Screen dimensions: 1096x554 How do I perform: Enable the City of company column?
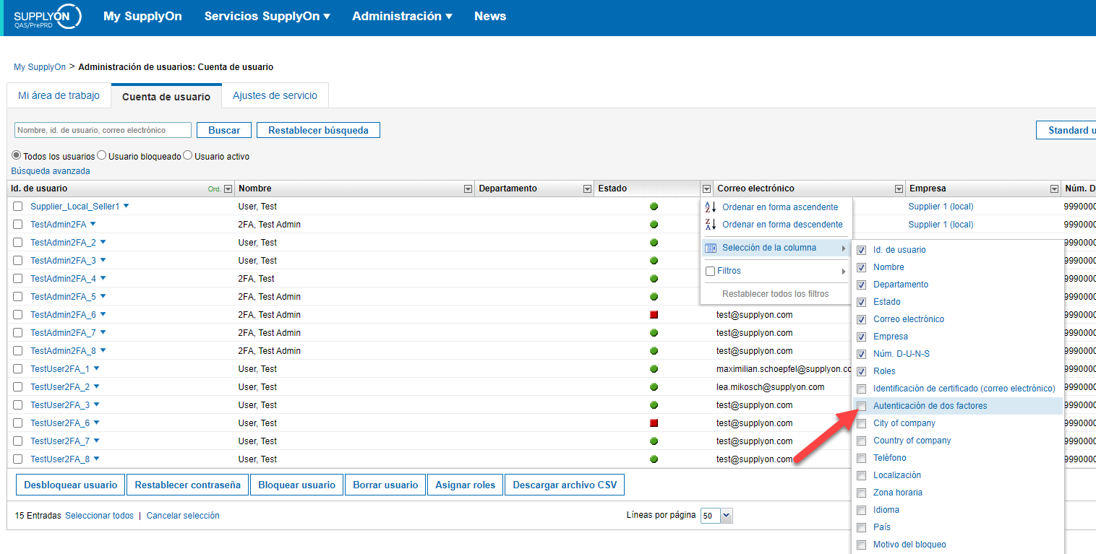point(861,423)
